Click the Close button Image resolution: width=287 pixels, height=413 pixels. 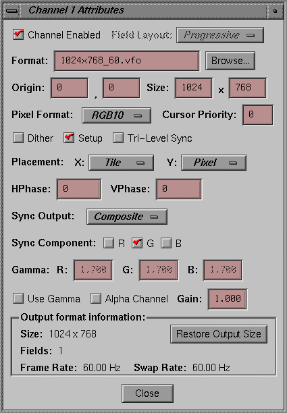click(147, 393)
